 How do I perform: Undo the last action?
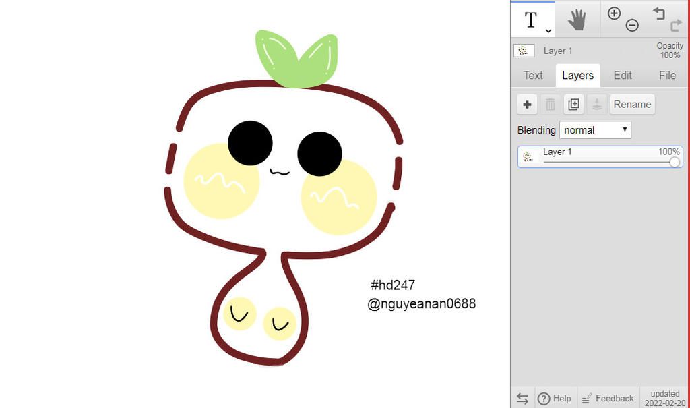pos(659,13)
